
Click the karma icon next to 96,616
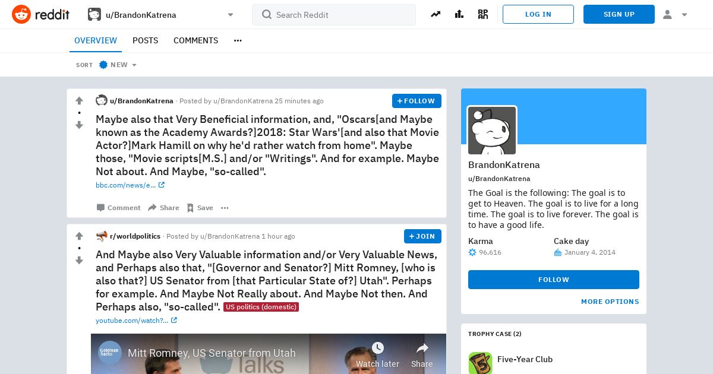pyautogui.click(x=472, y=252)
